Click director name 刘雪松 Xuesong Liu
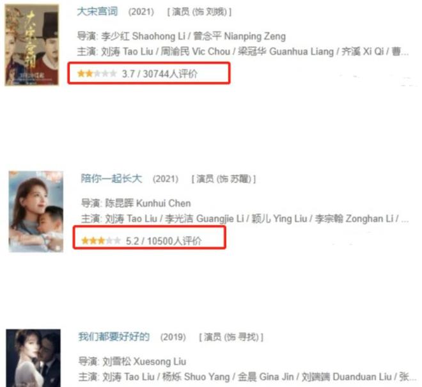Viewport: 422px width, 387px height. 145,361
